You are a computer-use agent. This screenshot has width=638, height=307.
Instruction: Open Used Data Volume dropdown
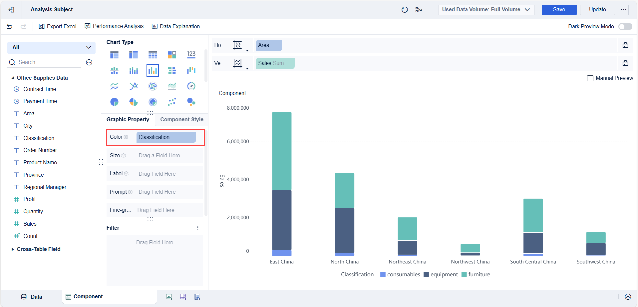coord(486,10)
